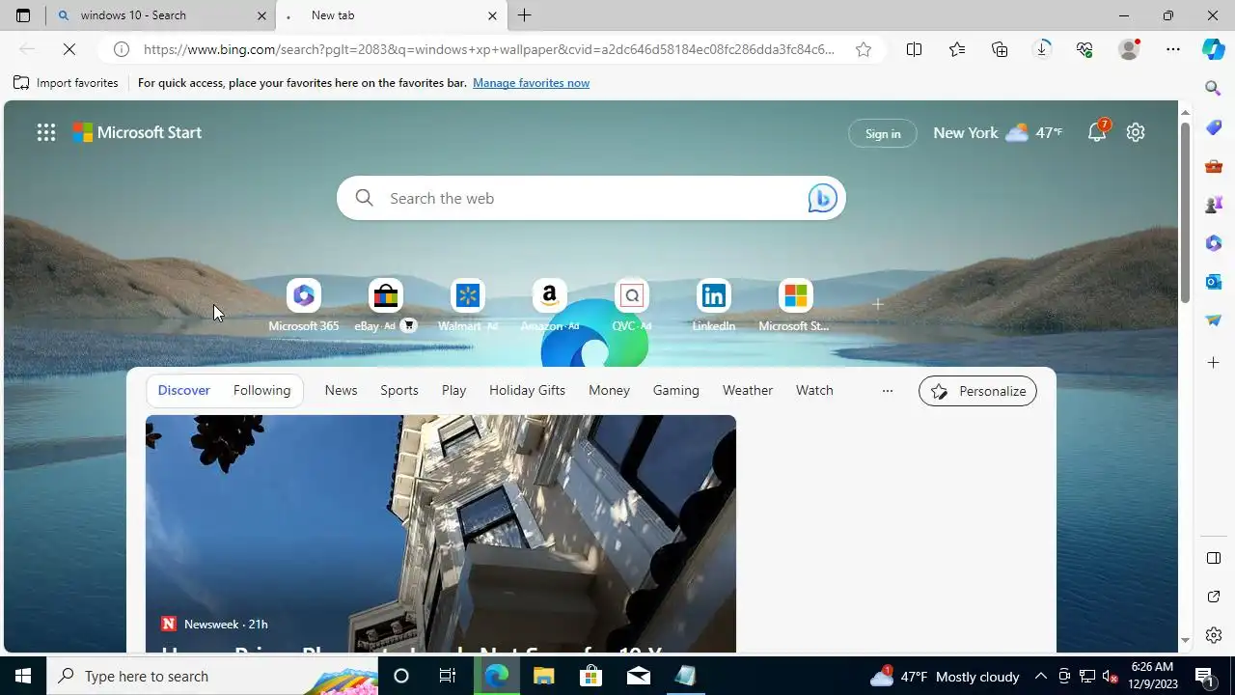Open sidebar settings gear at bottom
Viewport: 1235px width, 695px height.
pos(1214,635)
